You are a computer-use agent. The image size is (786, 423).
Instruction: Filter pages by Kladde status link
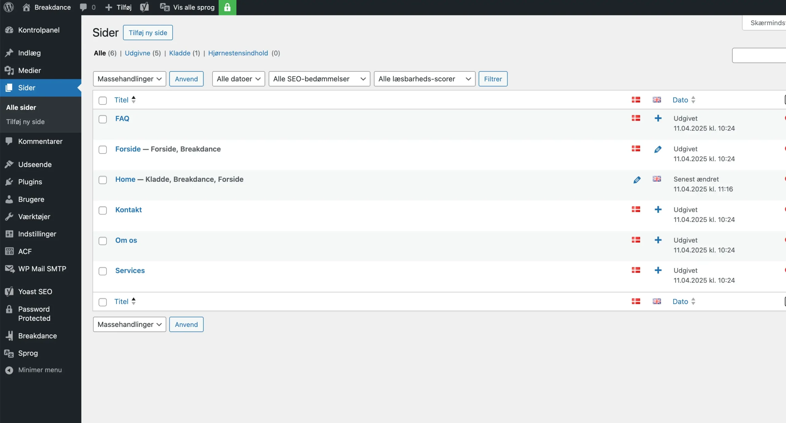[180, 53]
